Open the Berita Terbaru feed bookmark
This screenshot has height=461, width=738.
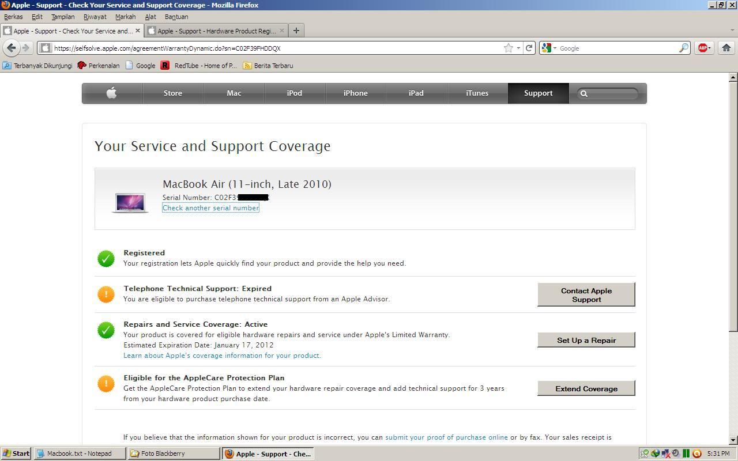point(268,66)
